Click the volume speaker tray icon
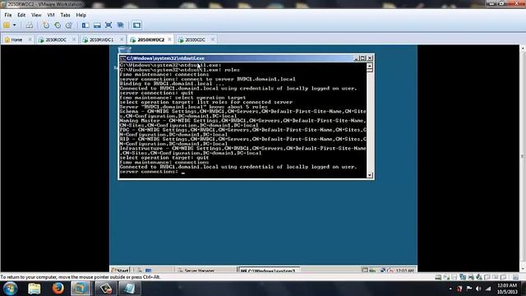The width and height of the screenshot is (526, 296). 478,289
